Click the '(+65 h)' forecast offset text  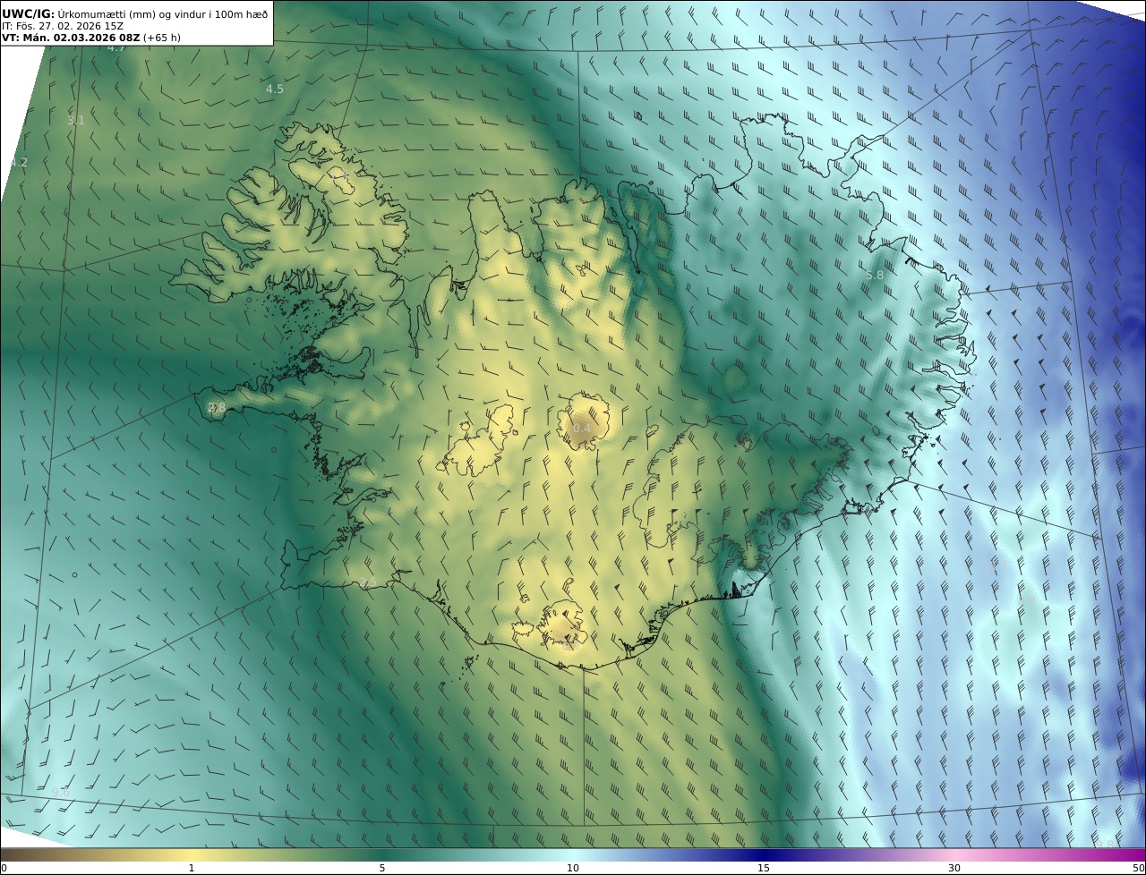click(162, 38)
